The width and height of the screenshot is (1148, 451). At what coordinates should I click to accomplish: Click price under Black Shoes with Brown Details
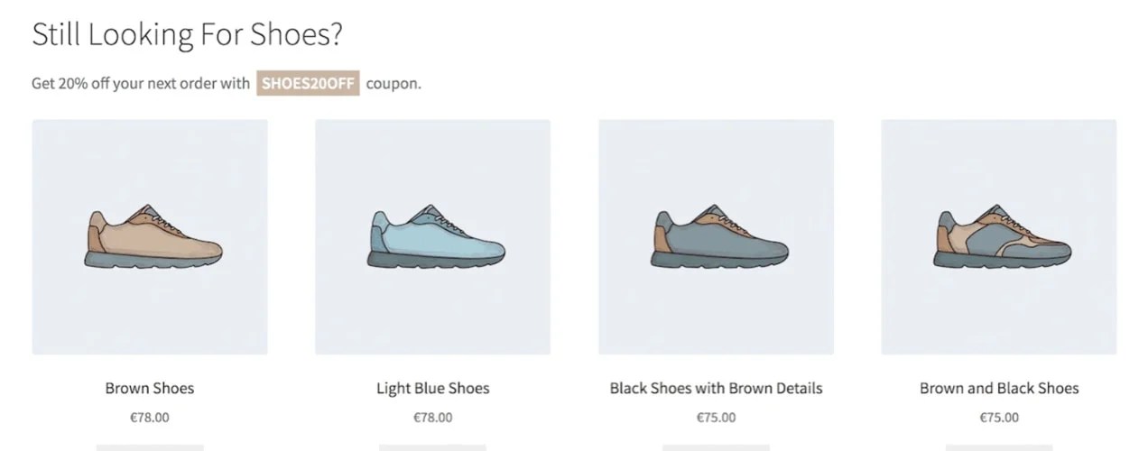tap(716, 418)
